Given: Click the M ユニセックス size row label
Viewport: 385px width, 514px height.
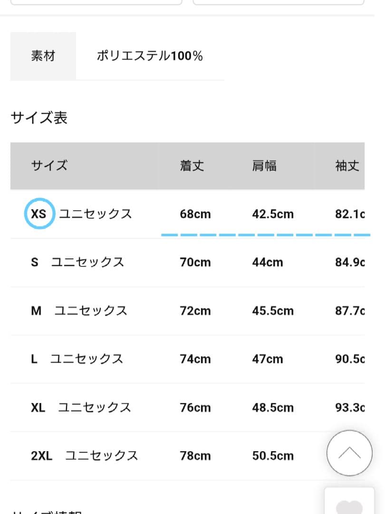Looking at the screenshot, I should tap(79, 311).
